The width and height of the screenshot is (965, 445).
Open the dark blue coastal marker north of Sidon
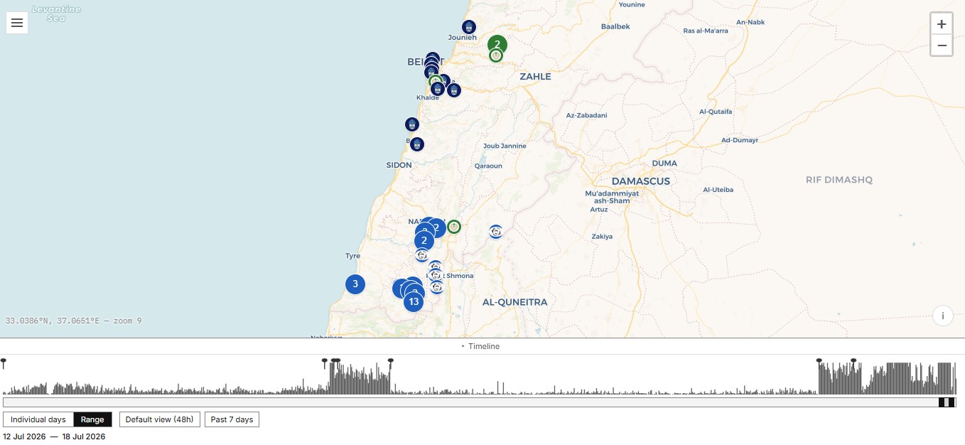pyautogui.click(x=412, y=124)
